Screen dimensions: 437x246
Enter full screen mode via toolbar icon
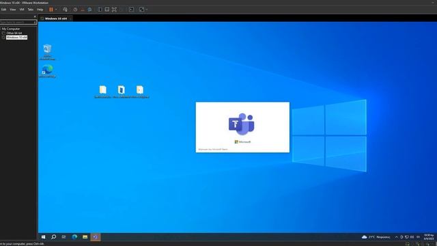(x=114, y=10)
